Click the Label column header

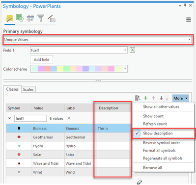(x=79, y=108)
